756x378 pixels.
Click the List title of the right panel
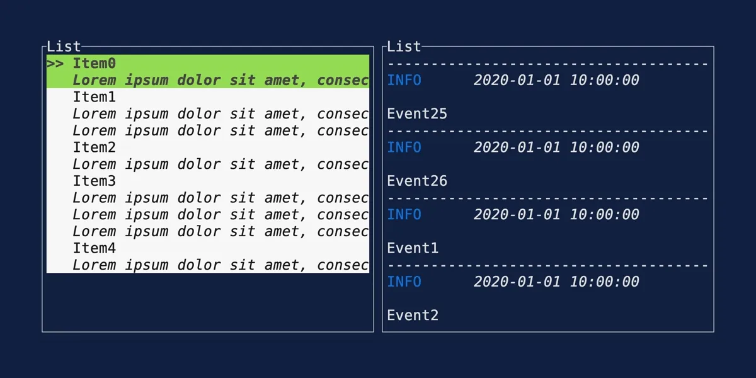click(x=404, y=47)
